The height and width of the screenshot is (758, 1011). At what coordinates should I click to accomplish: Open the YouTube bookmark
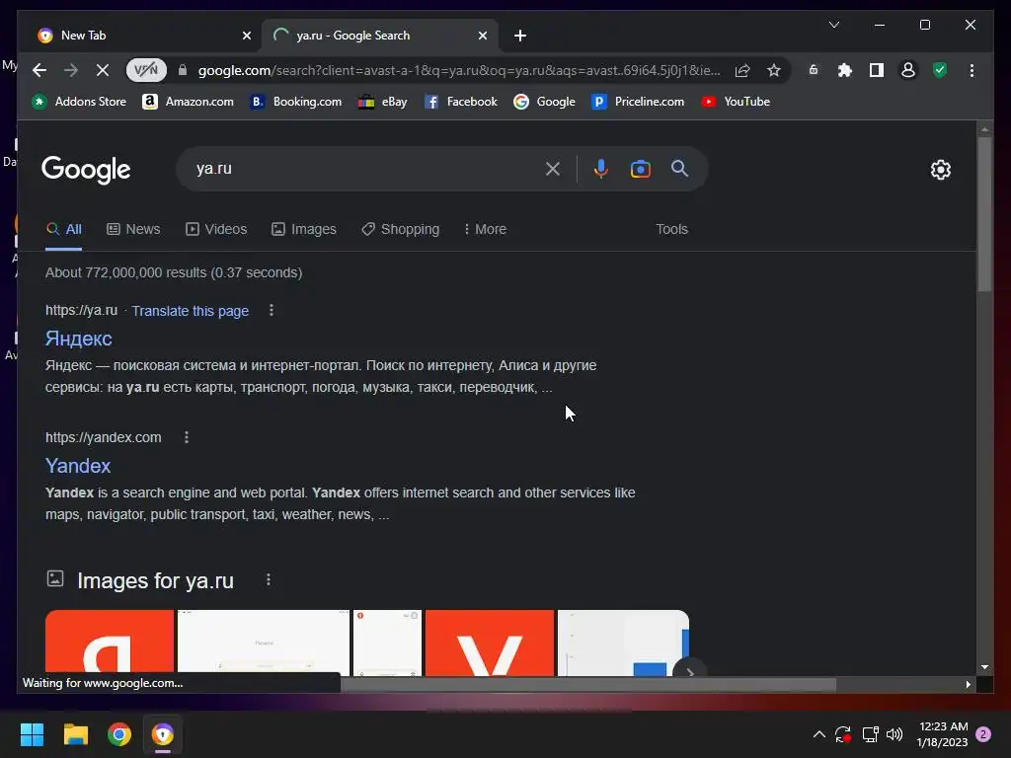[736, 102]
